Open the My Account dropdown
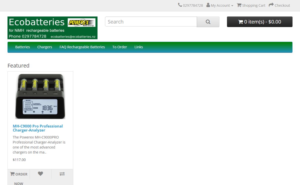This screenshot has width=300, height=185. pos(220,5)
